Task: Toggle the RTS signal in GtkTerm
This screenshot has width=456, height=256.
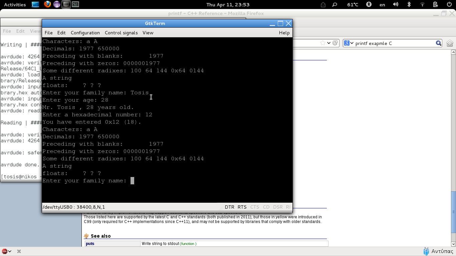Action: [242, 207]
